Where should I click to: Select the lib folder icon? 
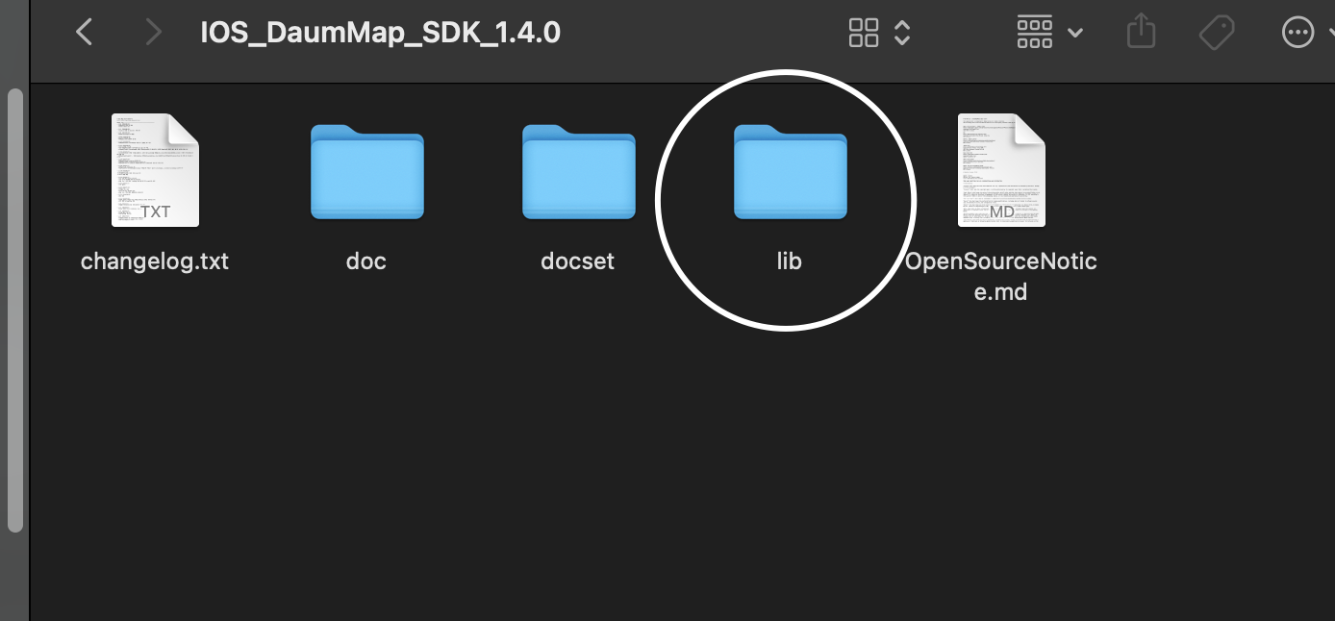click(790, 172)
